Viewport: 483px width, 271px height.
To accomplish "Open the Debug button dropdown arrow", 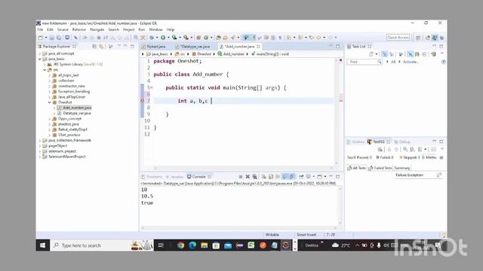I will 157,38.
